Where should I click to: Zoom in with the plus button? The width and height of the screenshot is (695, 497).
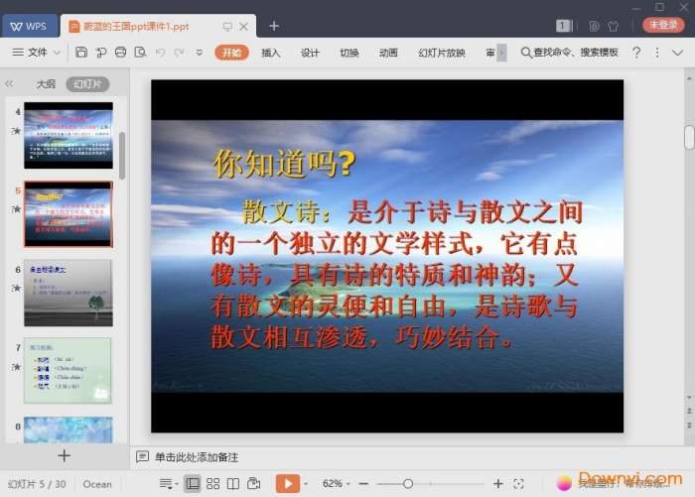[x=498, y=484]
